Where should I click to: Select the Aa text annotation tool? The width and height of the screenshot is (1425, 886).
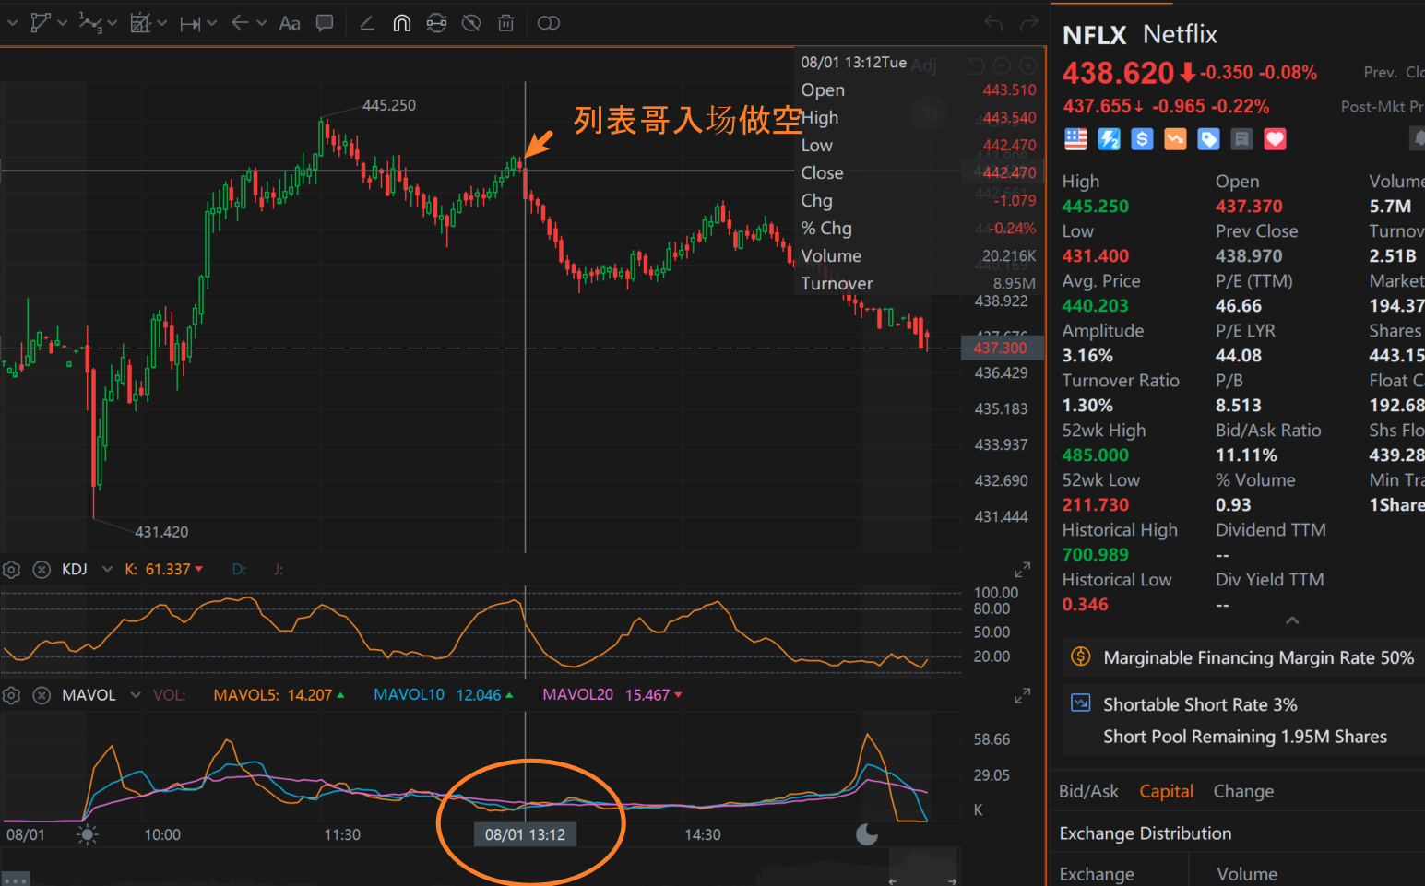pyautogui.click(x=290, y=23)
